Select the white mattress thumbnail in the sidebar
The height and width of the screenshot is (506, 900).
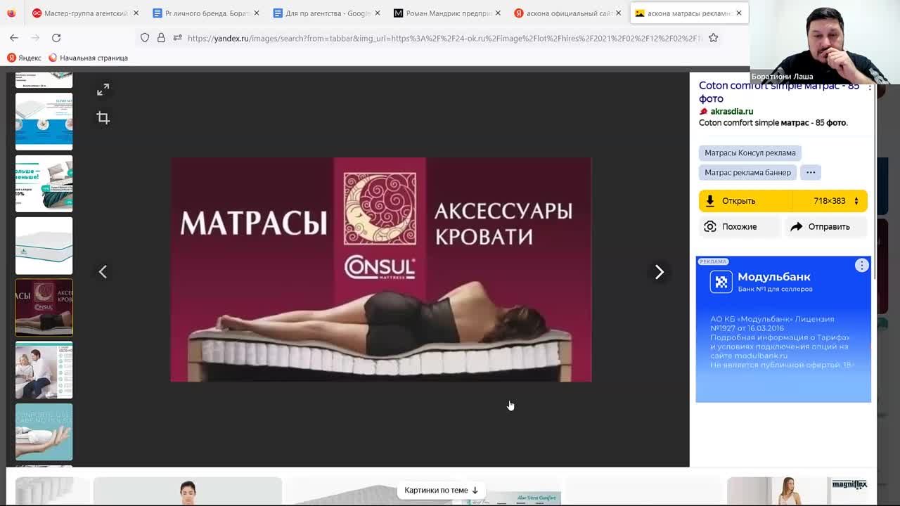click(x=44, y=245)
